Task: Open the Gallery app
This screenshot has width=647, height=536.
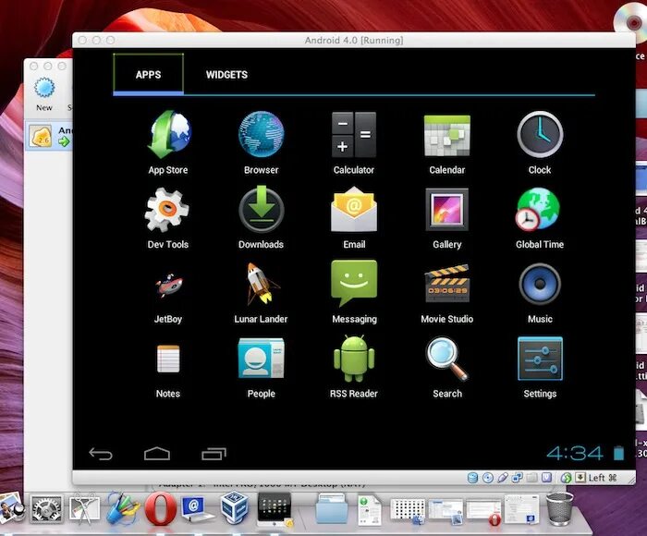Action: [446, 217]
